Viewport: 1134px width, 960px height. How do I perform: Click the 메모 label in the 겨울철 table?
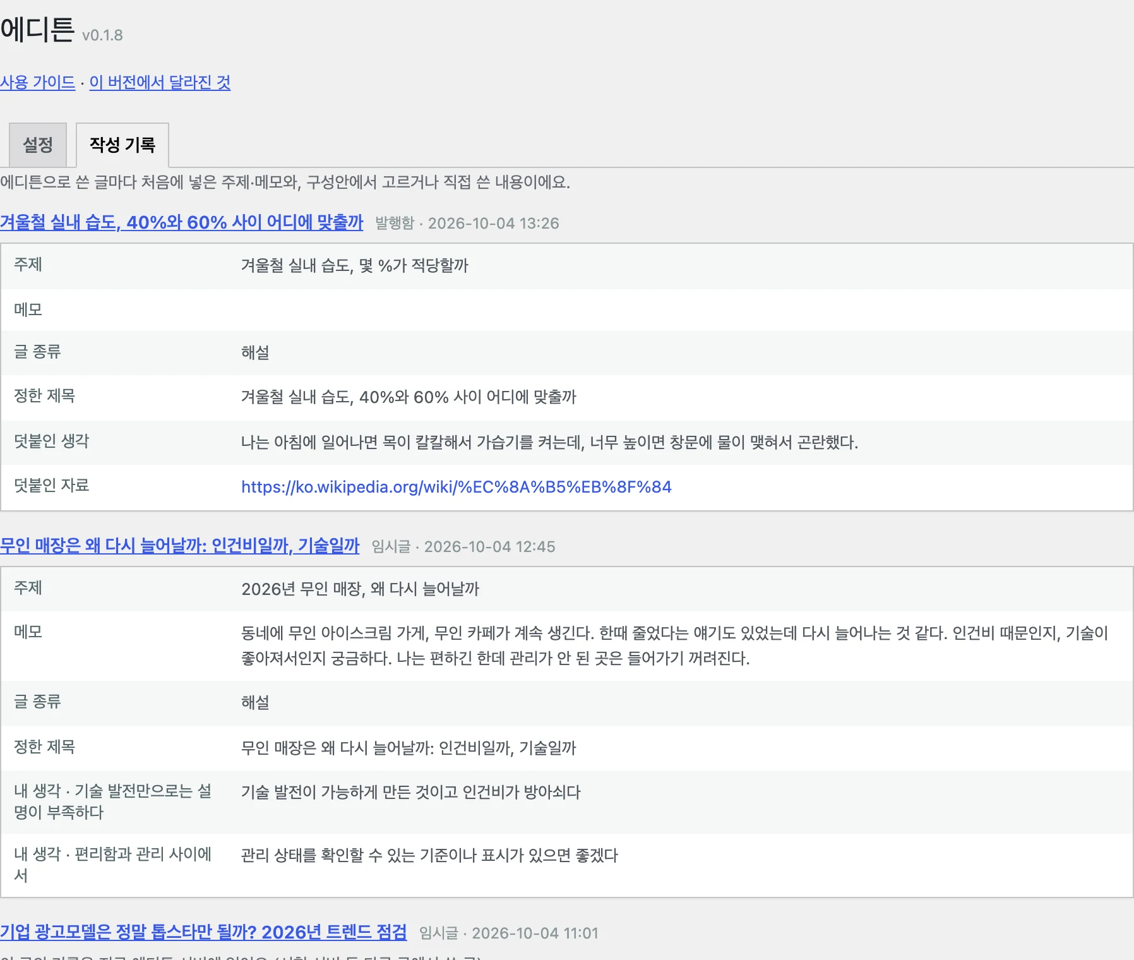click(28, 309)
